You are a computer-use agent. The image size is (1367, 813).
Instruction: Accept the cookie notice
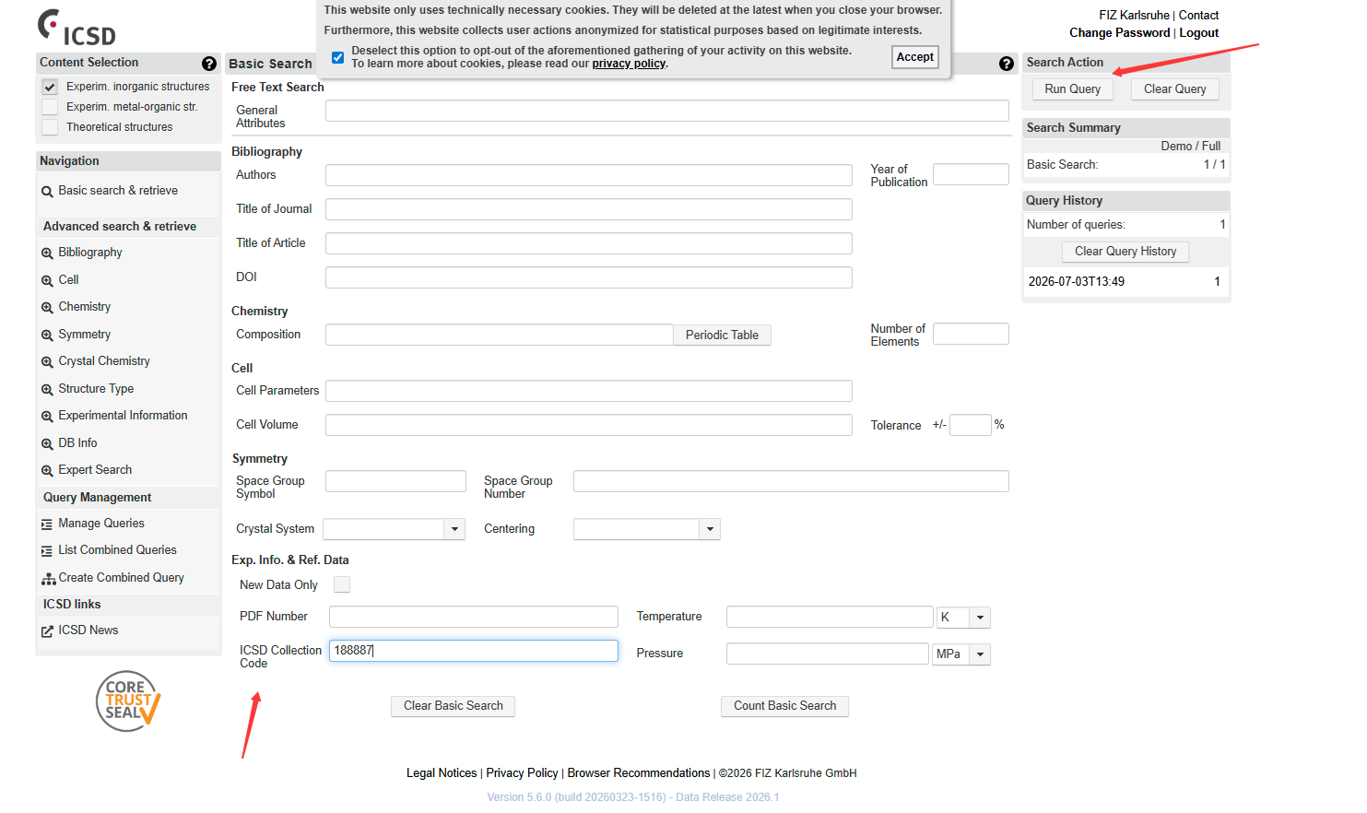[x=915, y=57]
